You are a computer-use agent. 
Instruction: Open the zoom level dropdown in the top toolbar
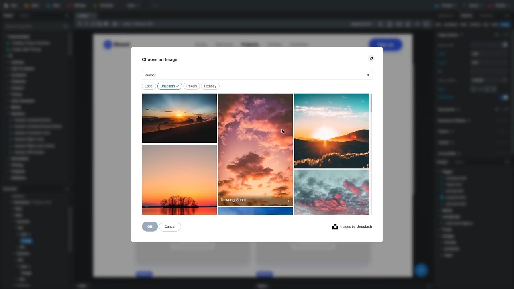(361, 24)
